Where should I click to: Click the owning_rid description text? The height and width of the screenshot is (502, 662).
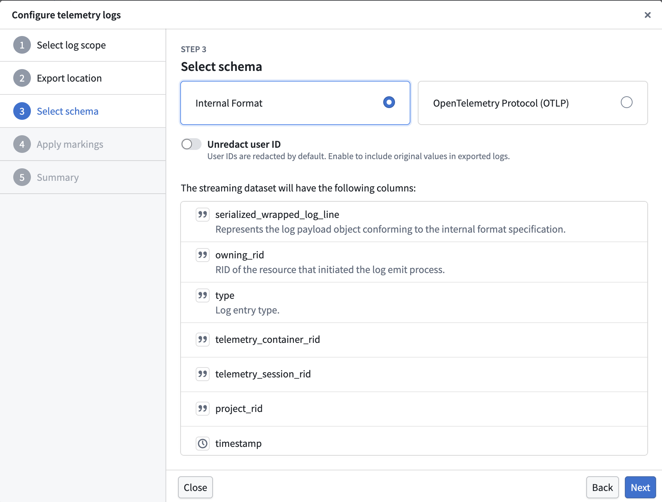330,270
